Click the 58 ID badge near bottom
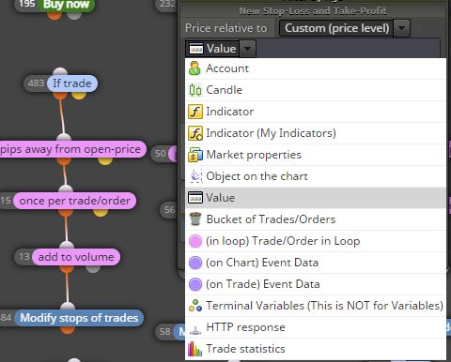This screenshot has width=451, height=362. [165, 332]
